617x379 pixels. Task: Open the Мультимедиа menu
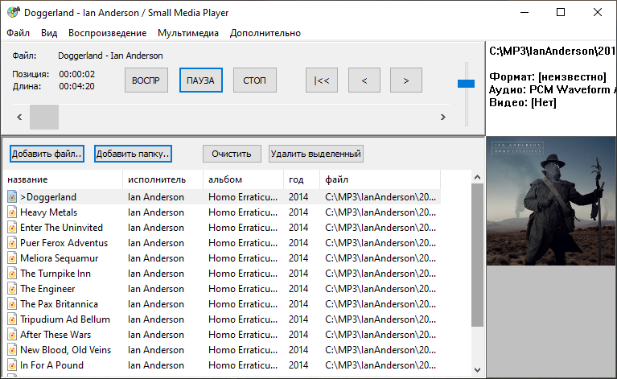(188, 33)
